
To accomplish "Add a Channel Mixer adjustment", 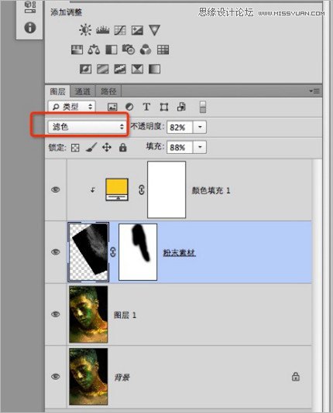I will [x=146, y=49].
